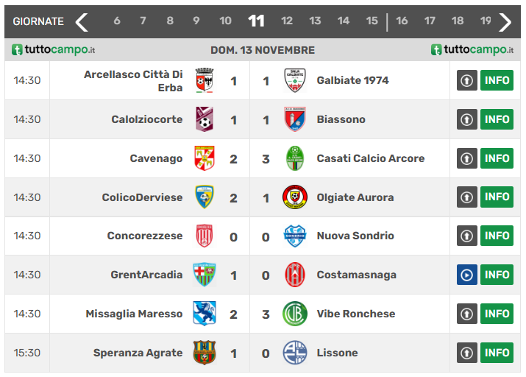Image resolution: width=526 pixels, height=377 pixels.
Task: Click the Vibe Ronchese team logo
Action: point(294,314)
